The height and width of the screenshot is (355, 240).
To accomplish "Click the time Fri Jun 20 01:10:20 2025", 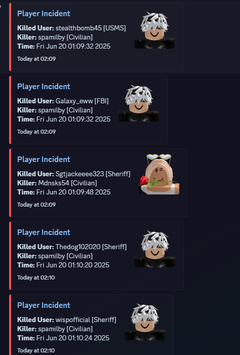I will [73, 265].
